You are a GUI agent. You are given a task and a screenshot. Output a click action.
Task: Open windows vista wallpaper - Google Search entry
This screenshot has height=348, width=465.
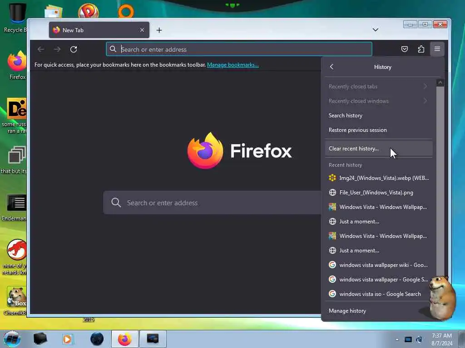coord(378,279)
